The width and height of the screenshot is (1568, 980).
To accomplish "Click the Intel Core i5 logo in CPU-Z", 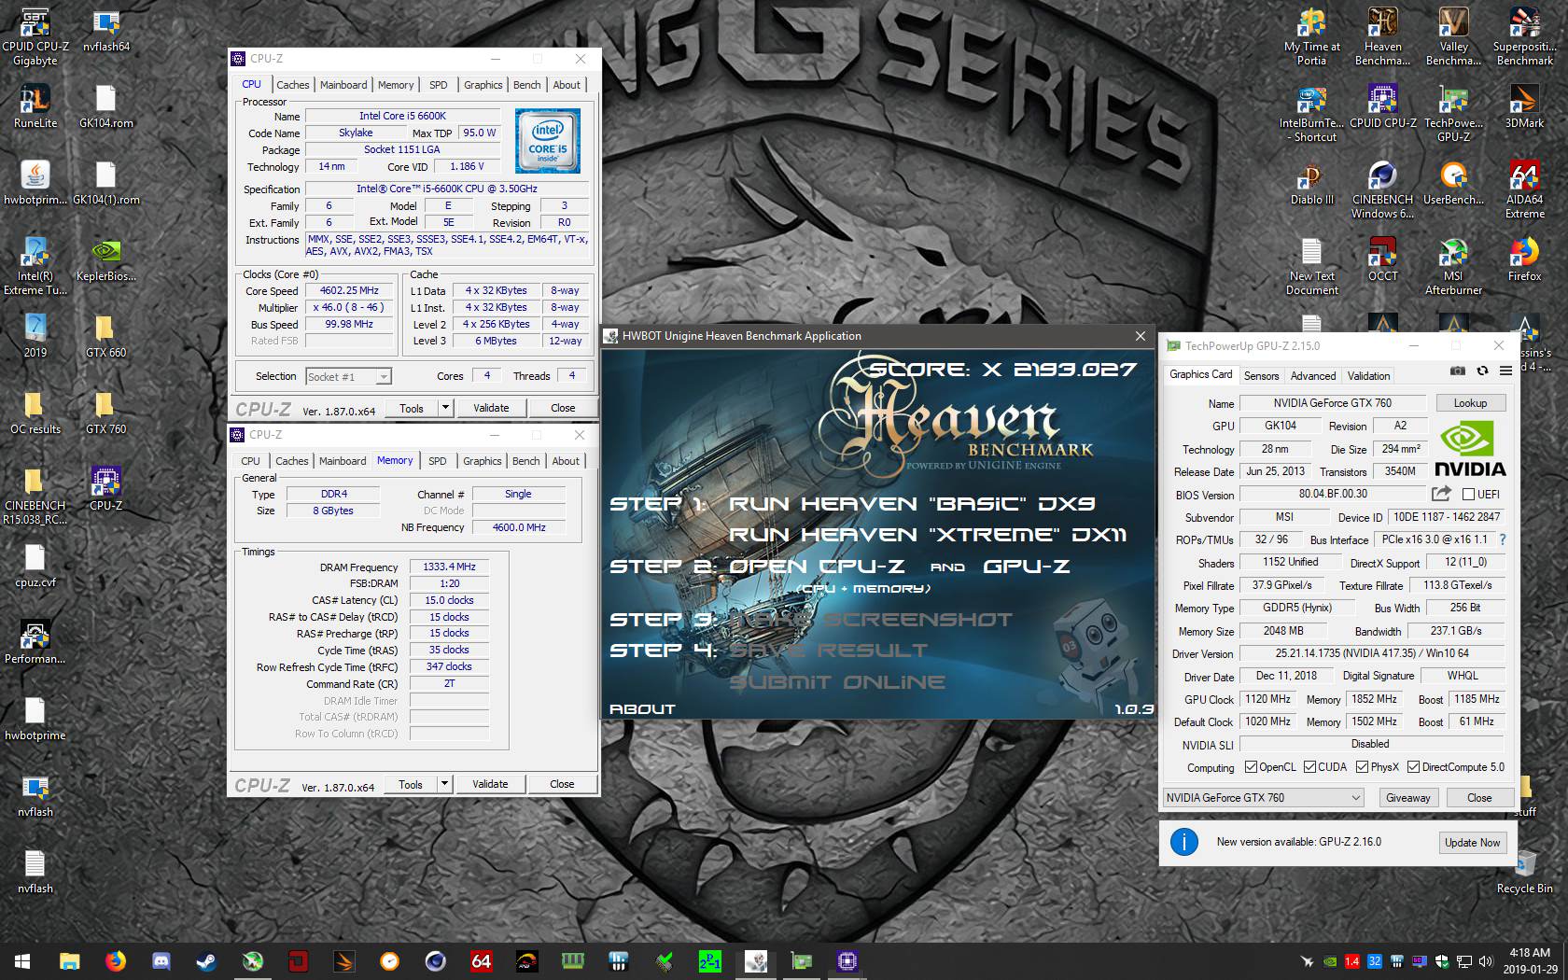I will click(x=547, y=141).
